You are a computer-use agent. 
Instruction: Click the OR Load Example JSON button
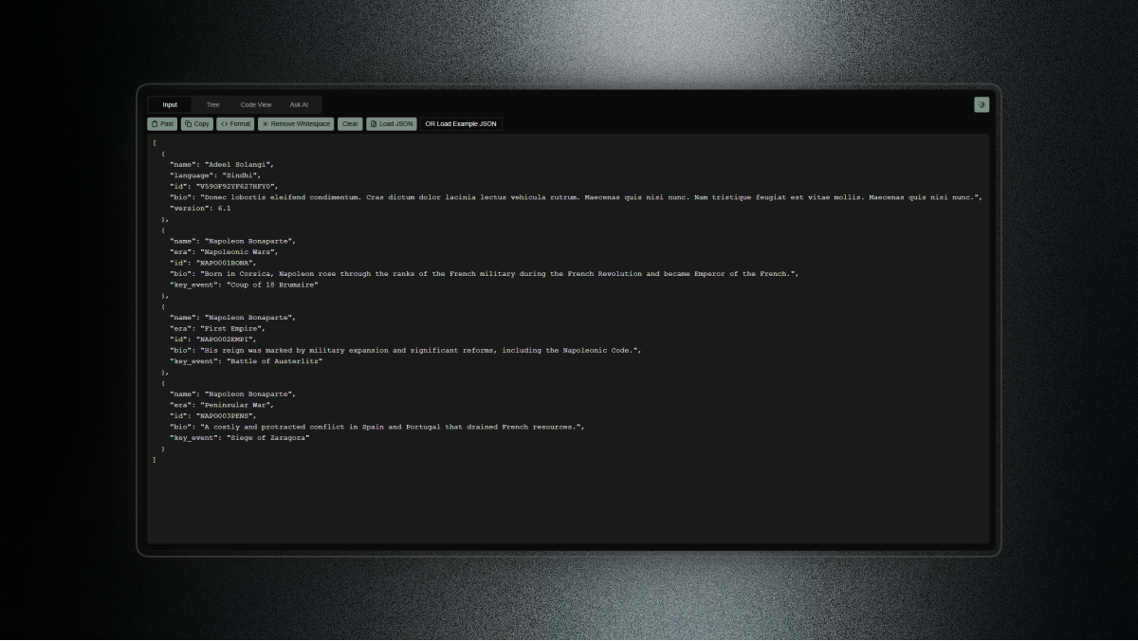pos(461,123)
